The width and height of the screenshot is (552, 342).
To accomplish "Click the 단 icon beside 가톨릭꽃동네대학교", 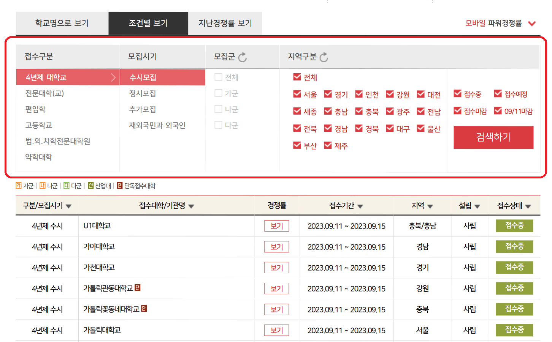I will pyautogui.click(x=144, y=309).
